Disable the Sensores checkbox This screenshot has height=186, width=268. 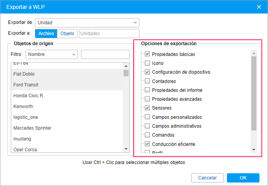point(147,108)
